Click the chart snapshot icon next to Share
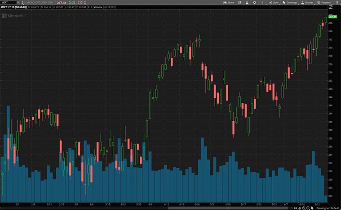This screenshot has height=210, width=341. coord(239,3)
